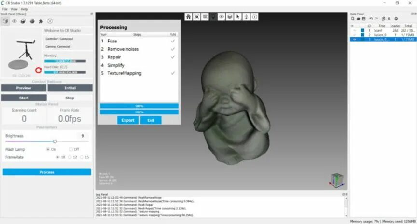The height and width of the screenshot is (224, 417).
Task: Select the Scan1 row in Data Panel
Action: pos(383,30)
